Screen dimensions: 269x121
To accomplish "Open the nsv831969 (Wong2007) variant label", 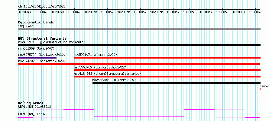I will pyautogui.click(x=36, y=48).
